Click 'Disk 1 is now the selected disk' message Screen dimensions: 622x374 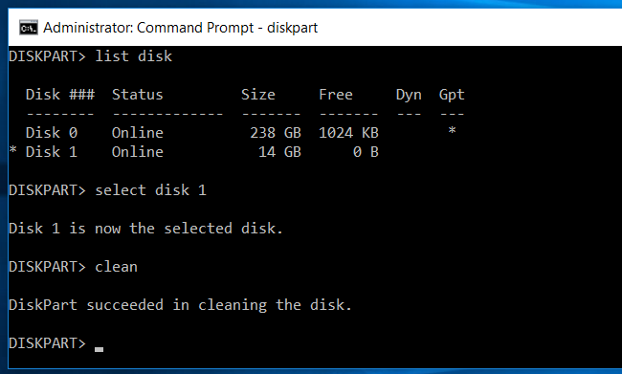(146, 229)
